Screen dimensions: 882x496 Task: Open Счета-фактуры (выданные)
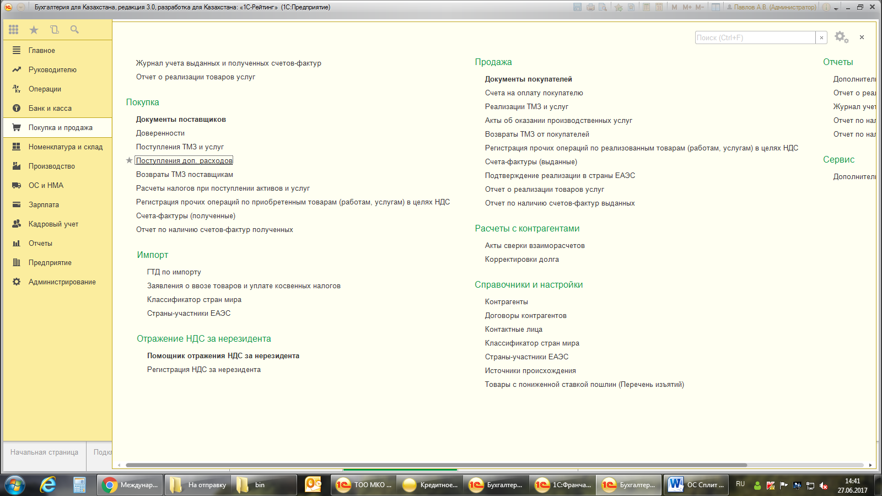pyautogui.click(x=531, y=162)
